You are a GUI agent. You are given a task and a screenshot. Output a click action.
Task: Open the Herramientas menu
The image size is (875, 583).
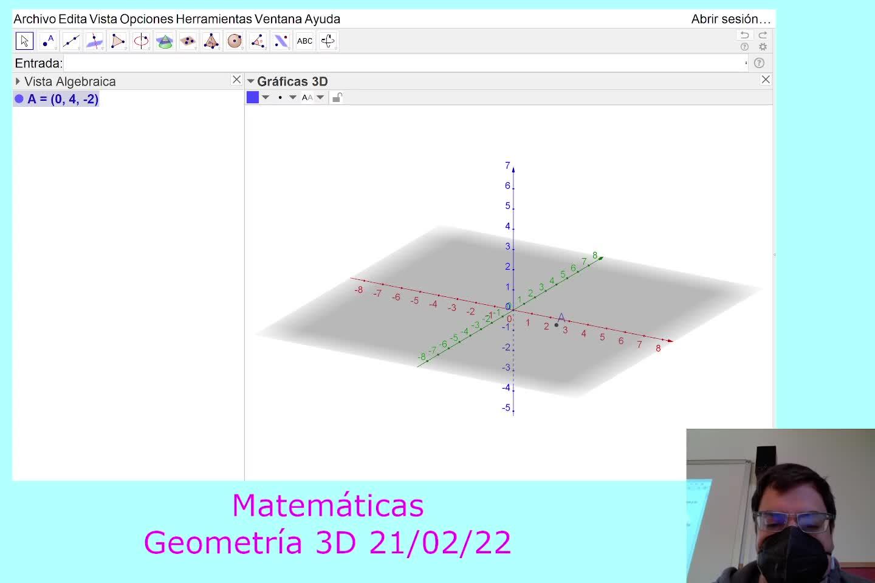(214, 19)
